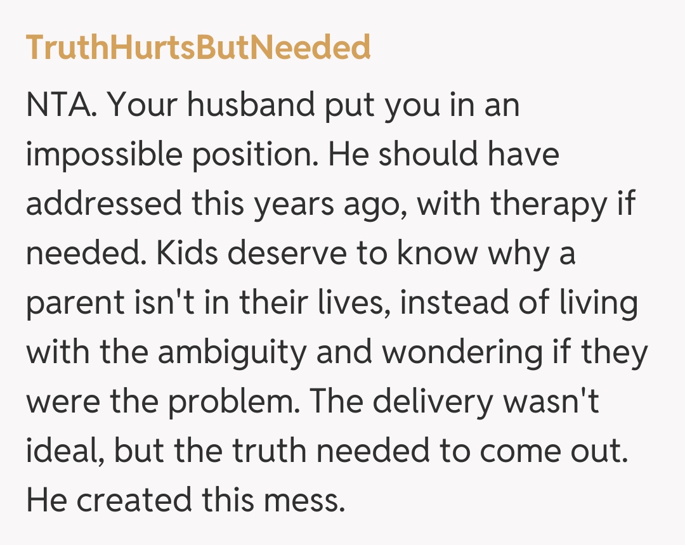Image resolution: width=685 pixels, height=545 pixels.
Task: Click the words "instead of living"
Action: click(519, 303)
